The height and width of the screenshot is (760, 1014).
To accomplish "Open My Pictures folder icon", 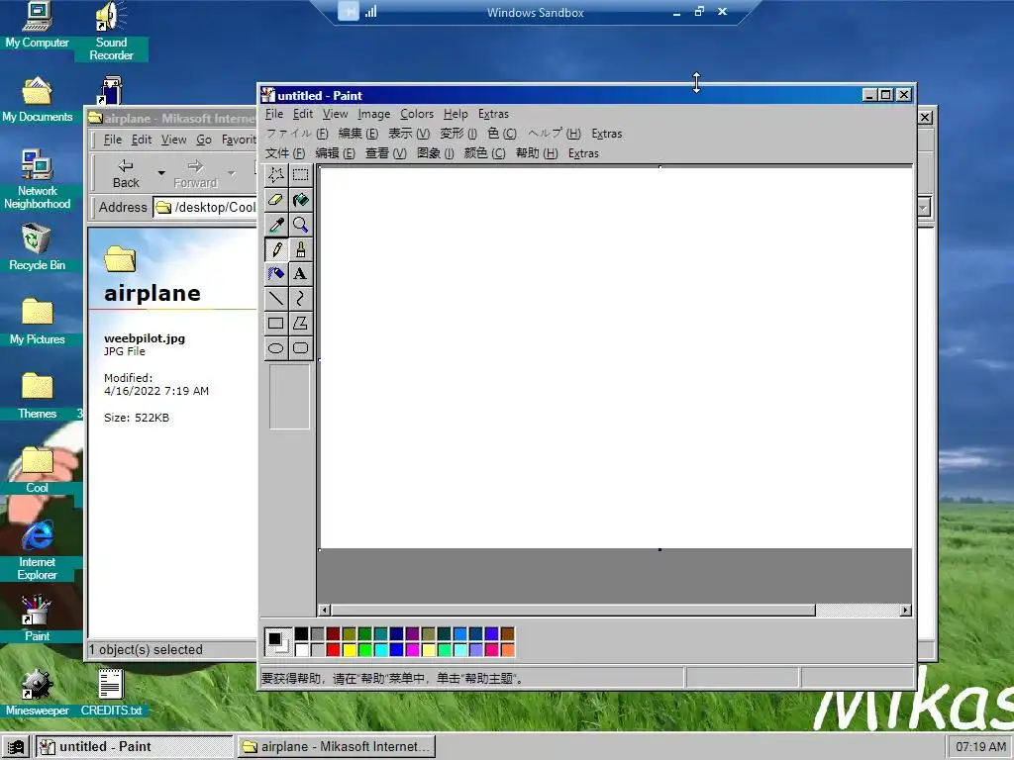I will coord(37,322).
